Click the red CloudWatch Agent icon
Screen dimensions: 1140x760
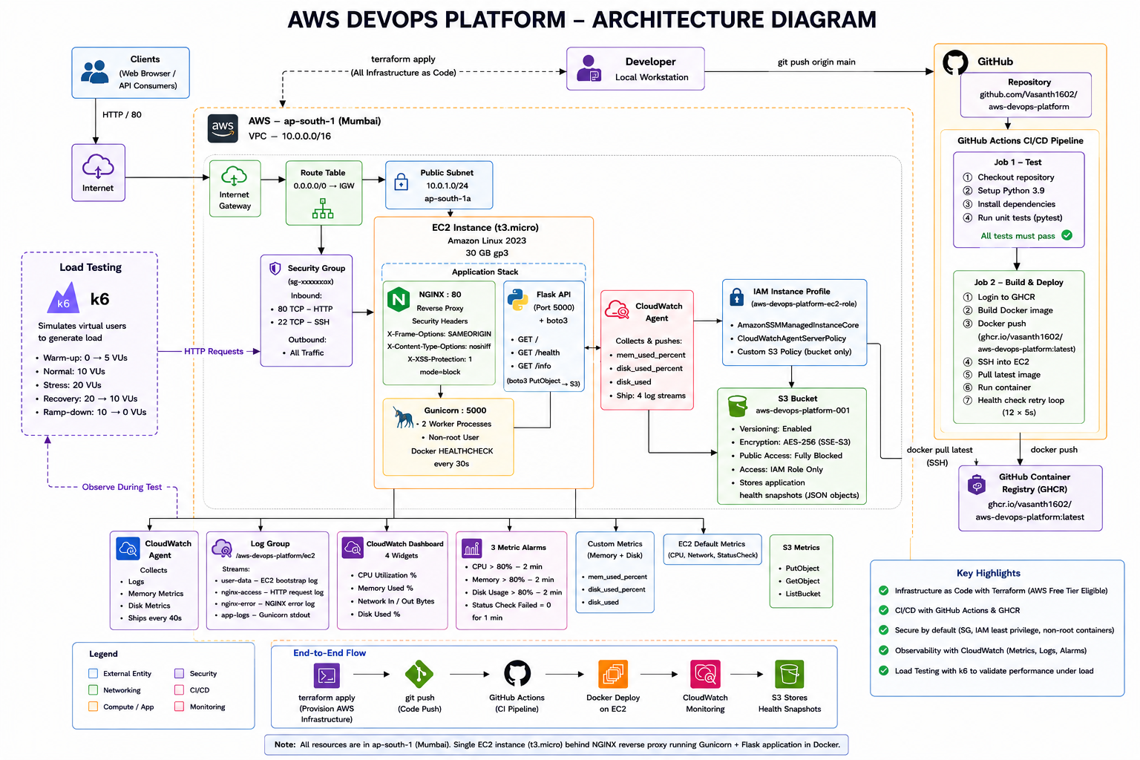click(617, 309)
